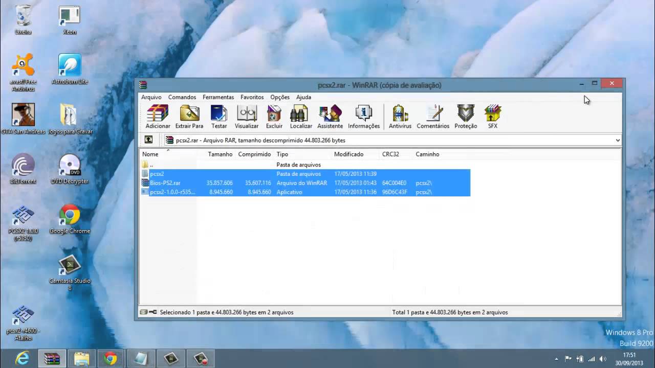The height and width of the screenshot is (368, 655).
Task: Open PCSX2 1.0.0 (r5350) desktop shortcut
Action: coord(23,223)
